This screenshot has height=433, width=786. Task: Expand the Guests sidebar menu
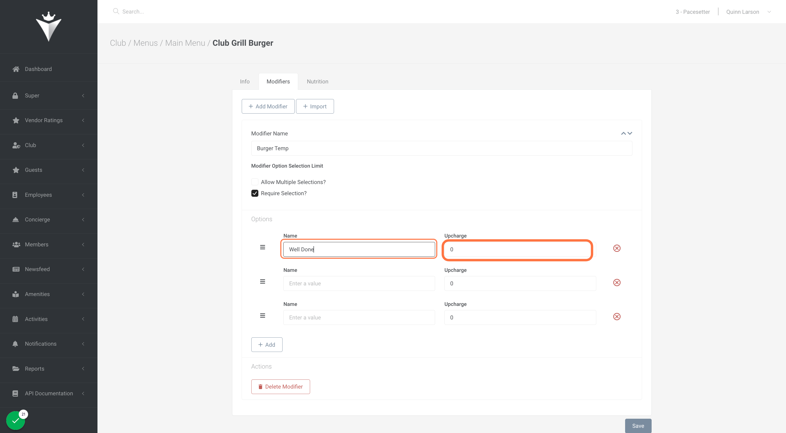pyautogui.click(x=49, y=170)
